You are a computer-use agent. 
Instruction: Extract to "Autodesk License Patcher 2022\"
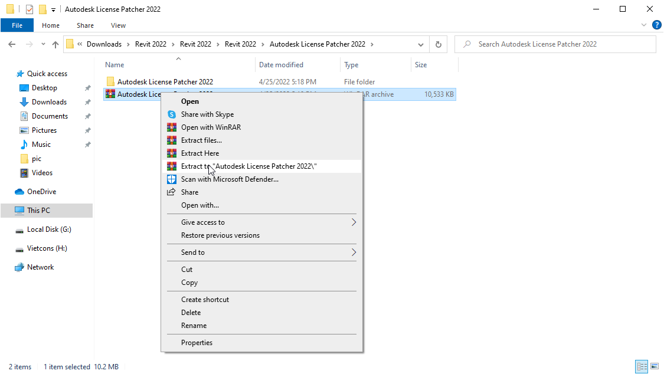(248, 166)
